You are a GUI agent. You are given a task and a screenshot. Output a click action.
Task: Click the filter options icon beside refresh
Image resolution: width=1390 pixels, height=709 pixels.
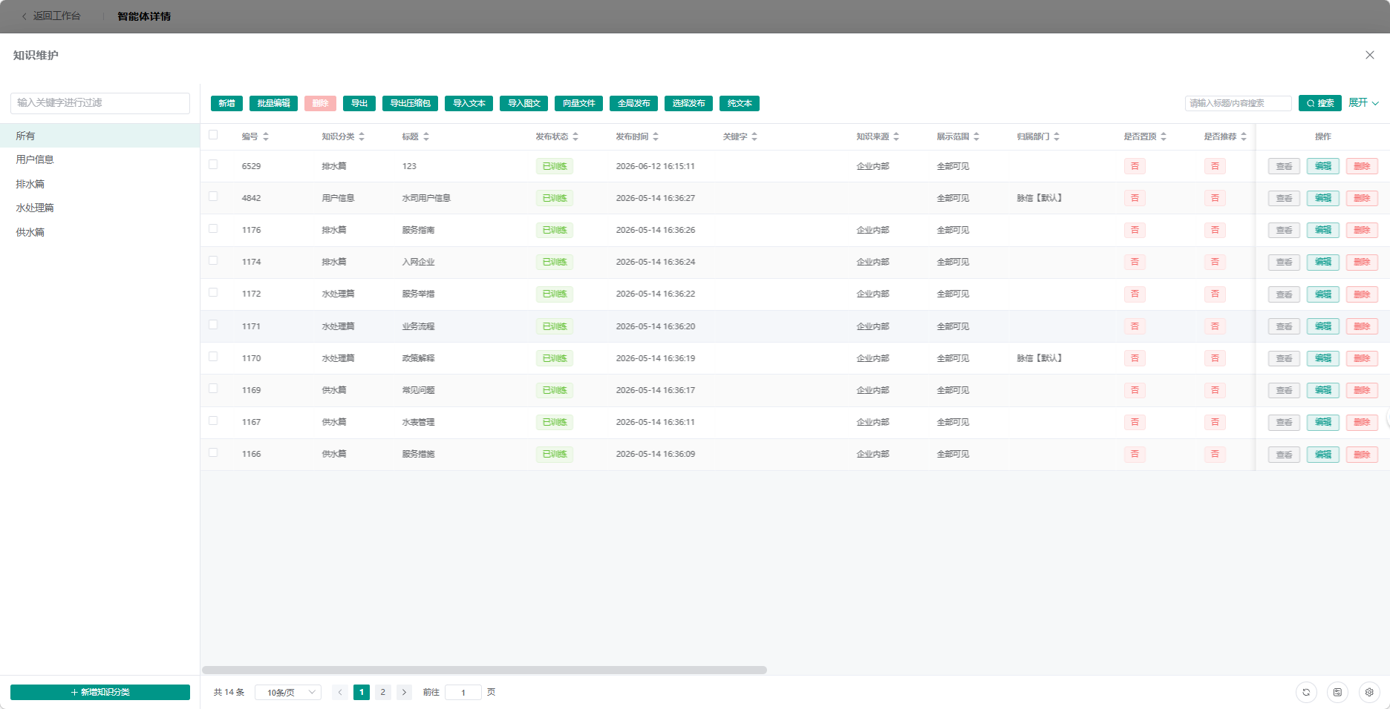tap(1337, 692)
